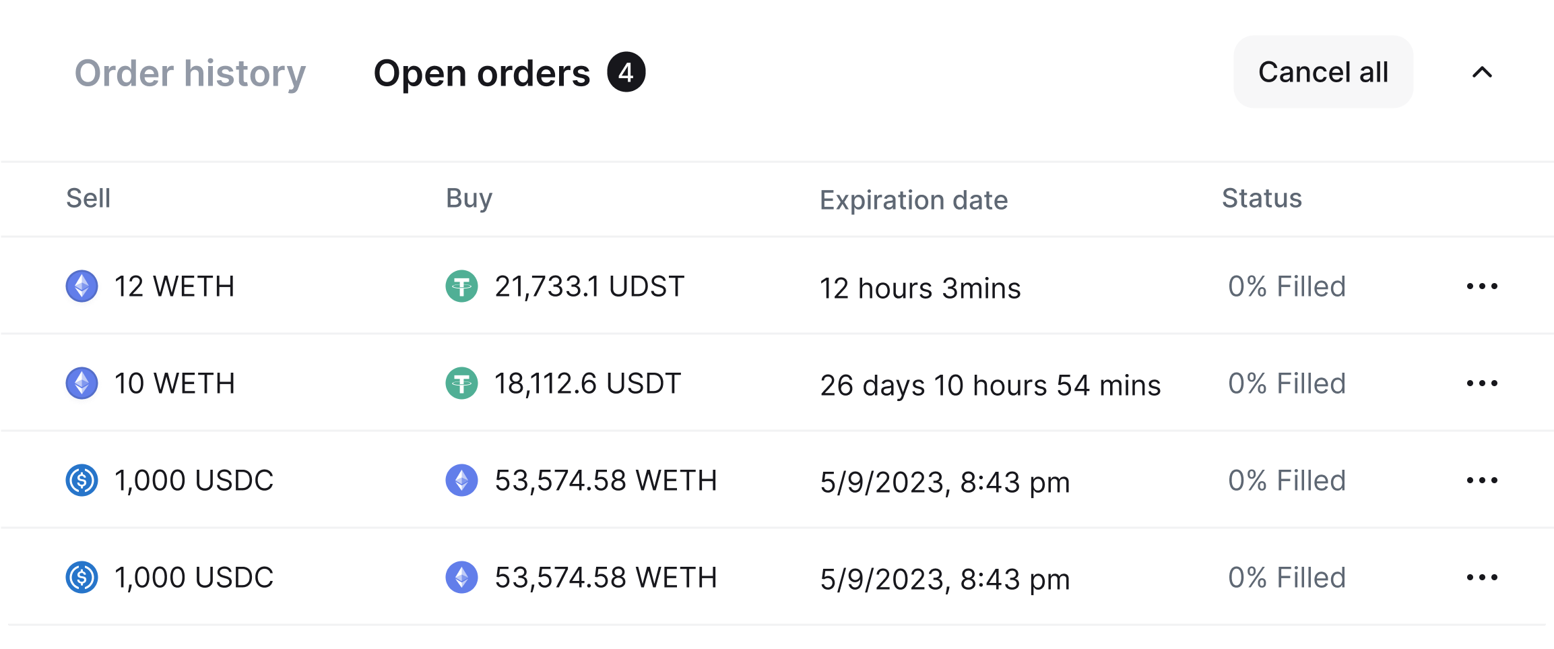1554x649 pixels.
Task: Open options menu for 10 WETH order
Action: (x=1482, y=383)
